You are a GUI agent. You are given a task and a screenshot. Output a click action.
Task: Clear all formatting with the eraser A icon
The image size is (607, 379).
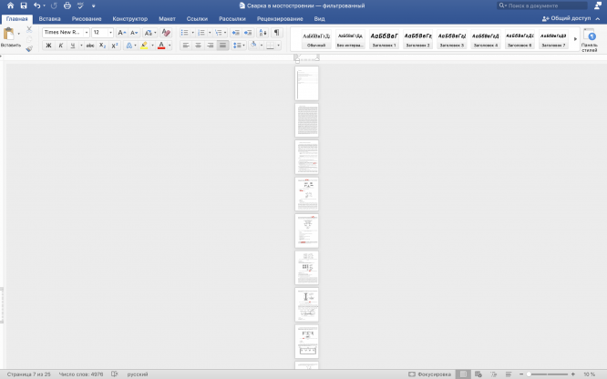[166, 33]
